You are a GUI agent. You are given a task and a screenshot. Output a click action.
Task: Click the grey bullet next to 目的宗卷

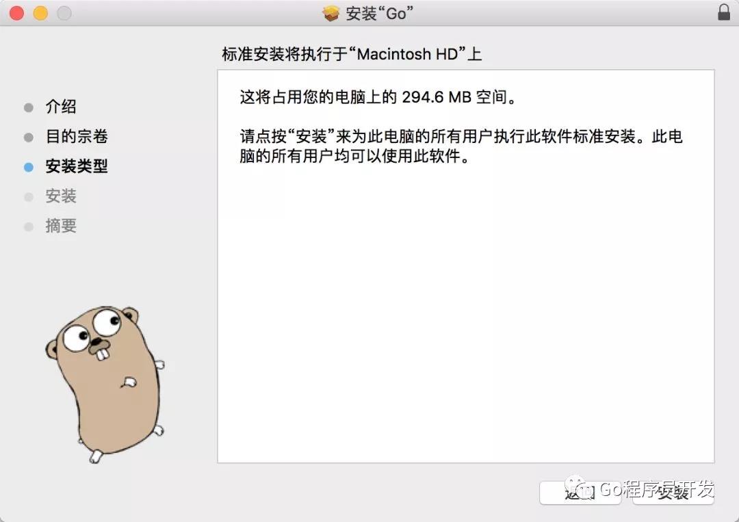coord(28,137)
